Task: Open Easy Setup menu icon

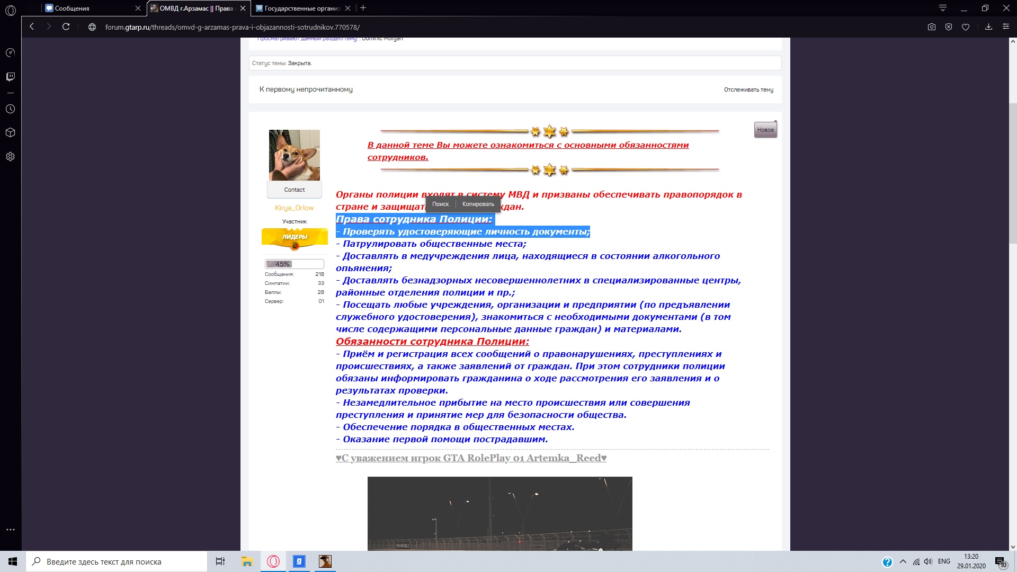Action: 1006,26
